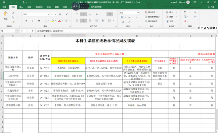Click the formula bar input field
Image resolution: width=218 pixels, height=133 pixels.
pyautogui.click(x=126, y=31)
